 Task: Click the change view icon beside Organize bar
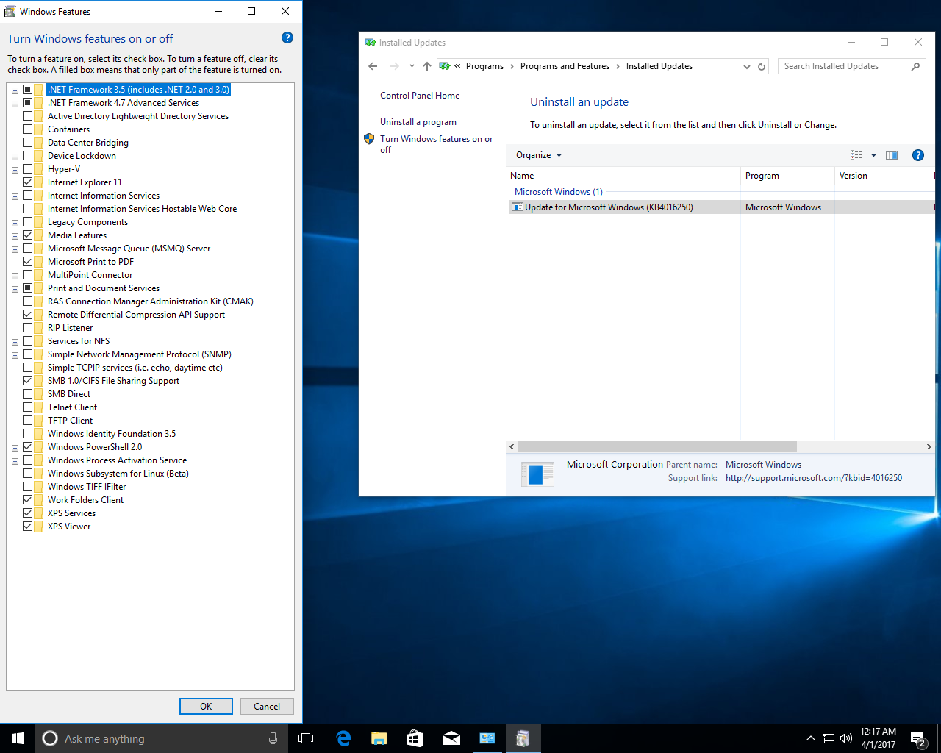click(x=856, y=155)
